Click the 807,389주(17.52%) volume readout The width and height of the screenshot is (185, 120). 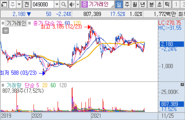pyautogui.click(x=23, y=91)
